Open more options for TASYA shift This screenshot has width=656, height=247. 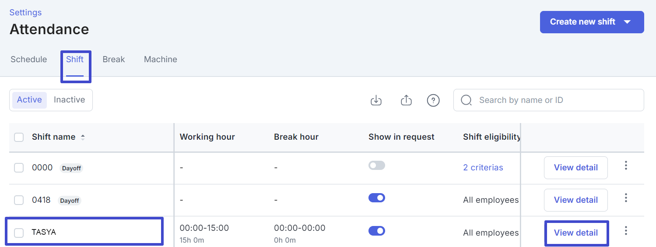626,230
